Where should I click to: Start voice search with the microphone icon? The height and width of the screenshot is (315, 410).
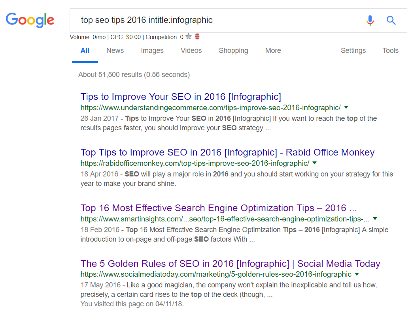pyautogui.click(x=370, y=20)
